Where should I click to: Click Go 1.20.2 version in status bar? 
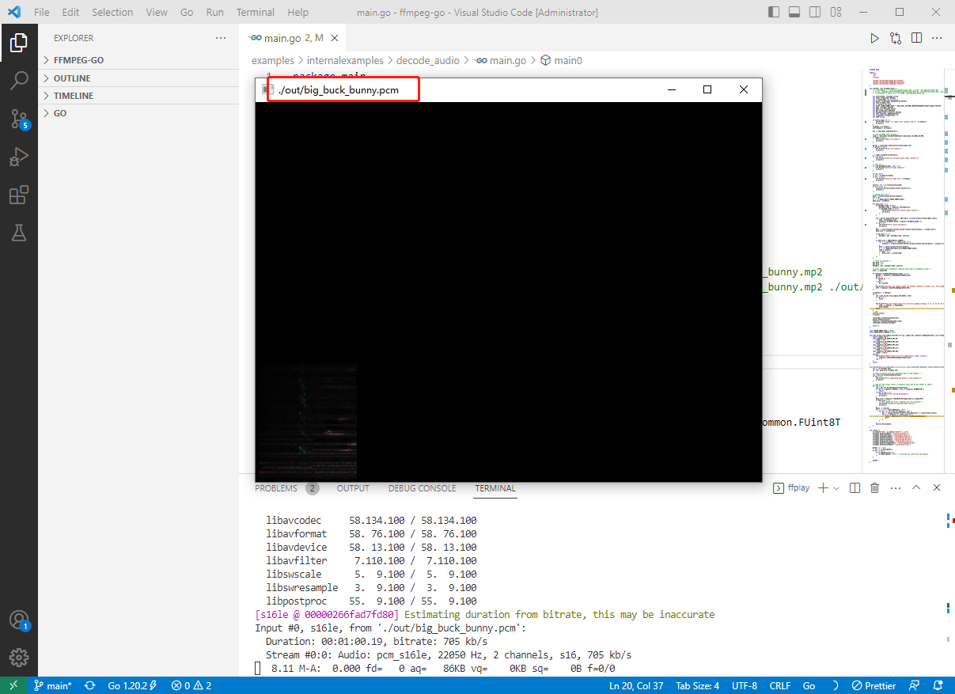pos(132,685)
